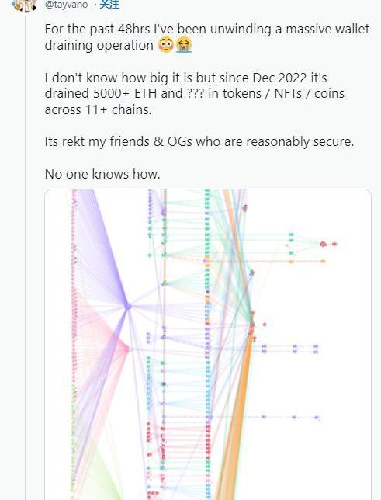Image resolution: width=381 pixels, height=500 pixels.
Task: Click the flushed face emoji
Action: click(x=166, y=45)
